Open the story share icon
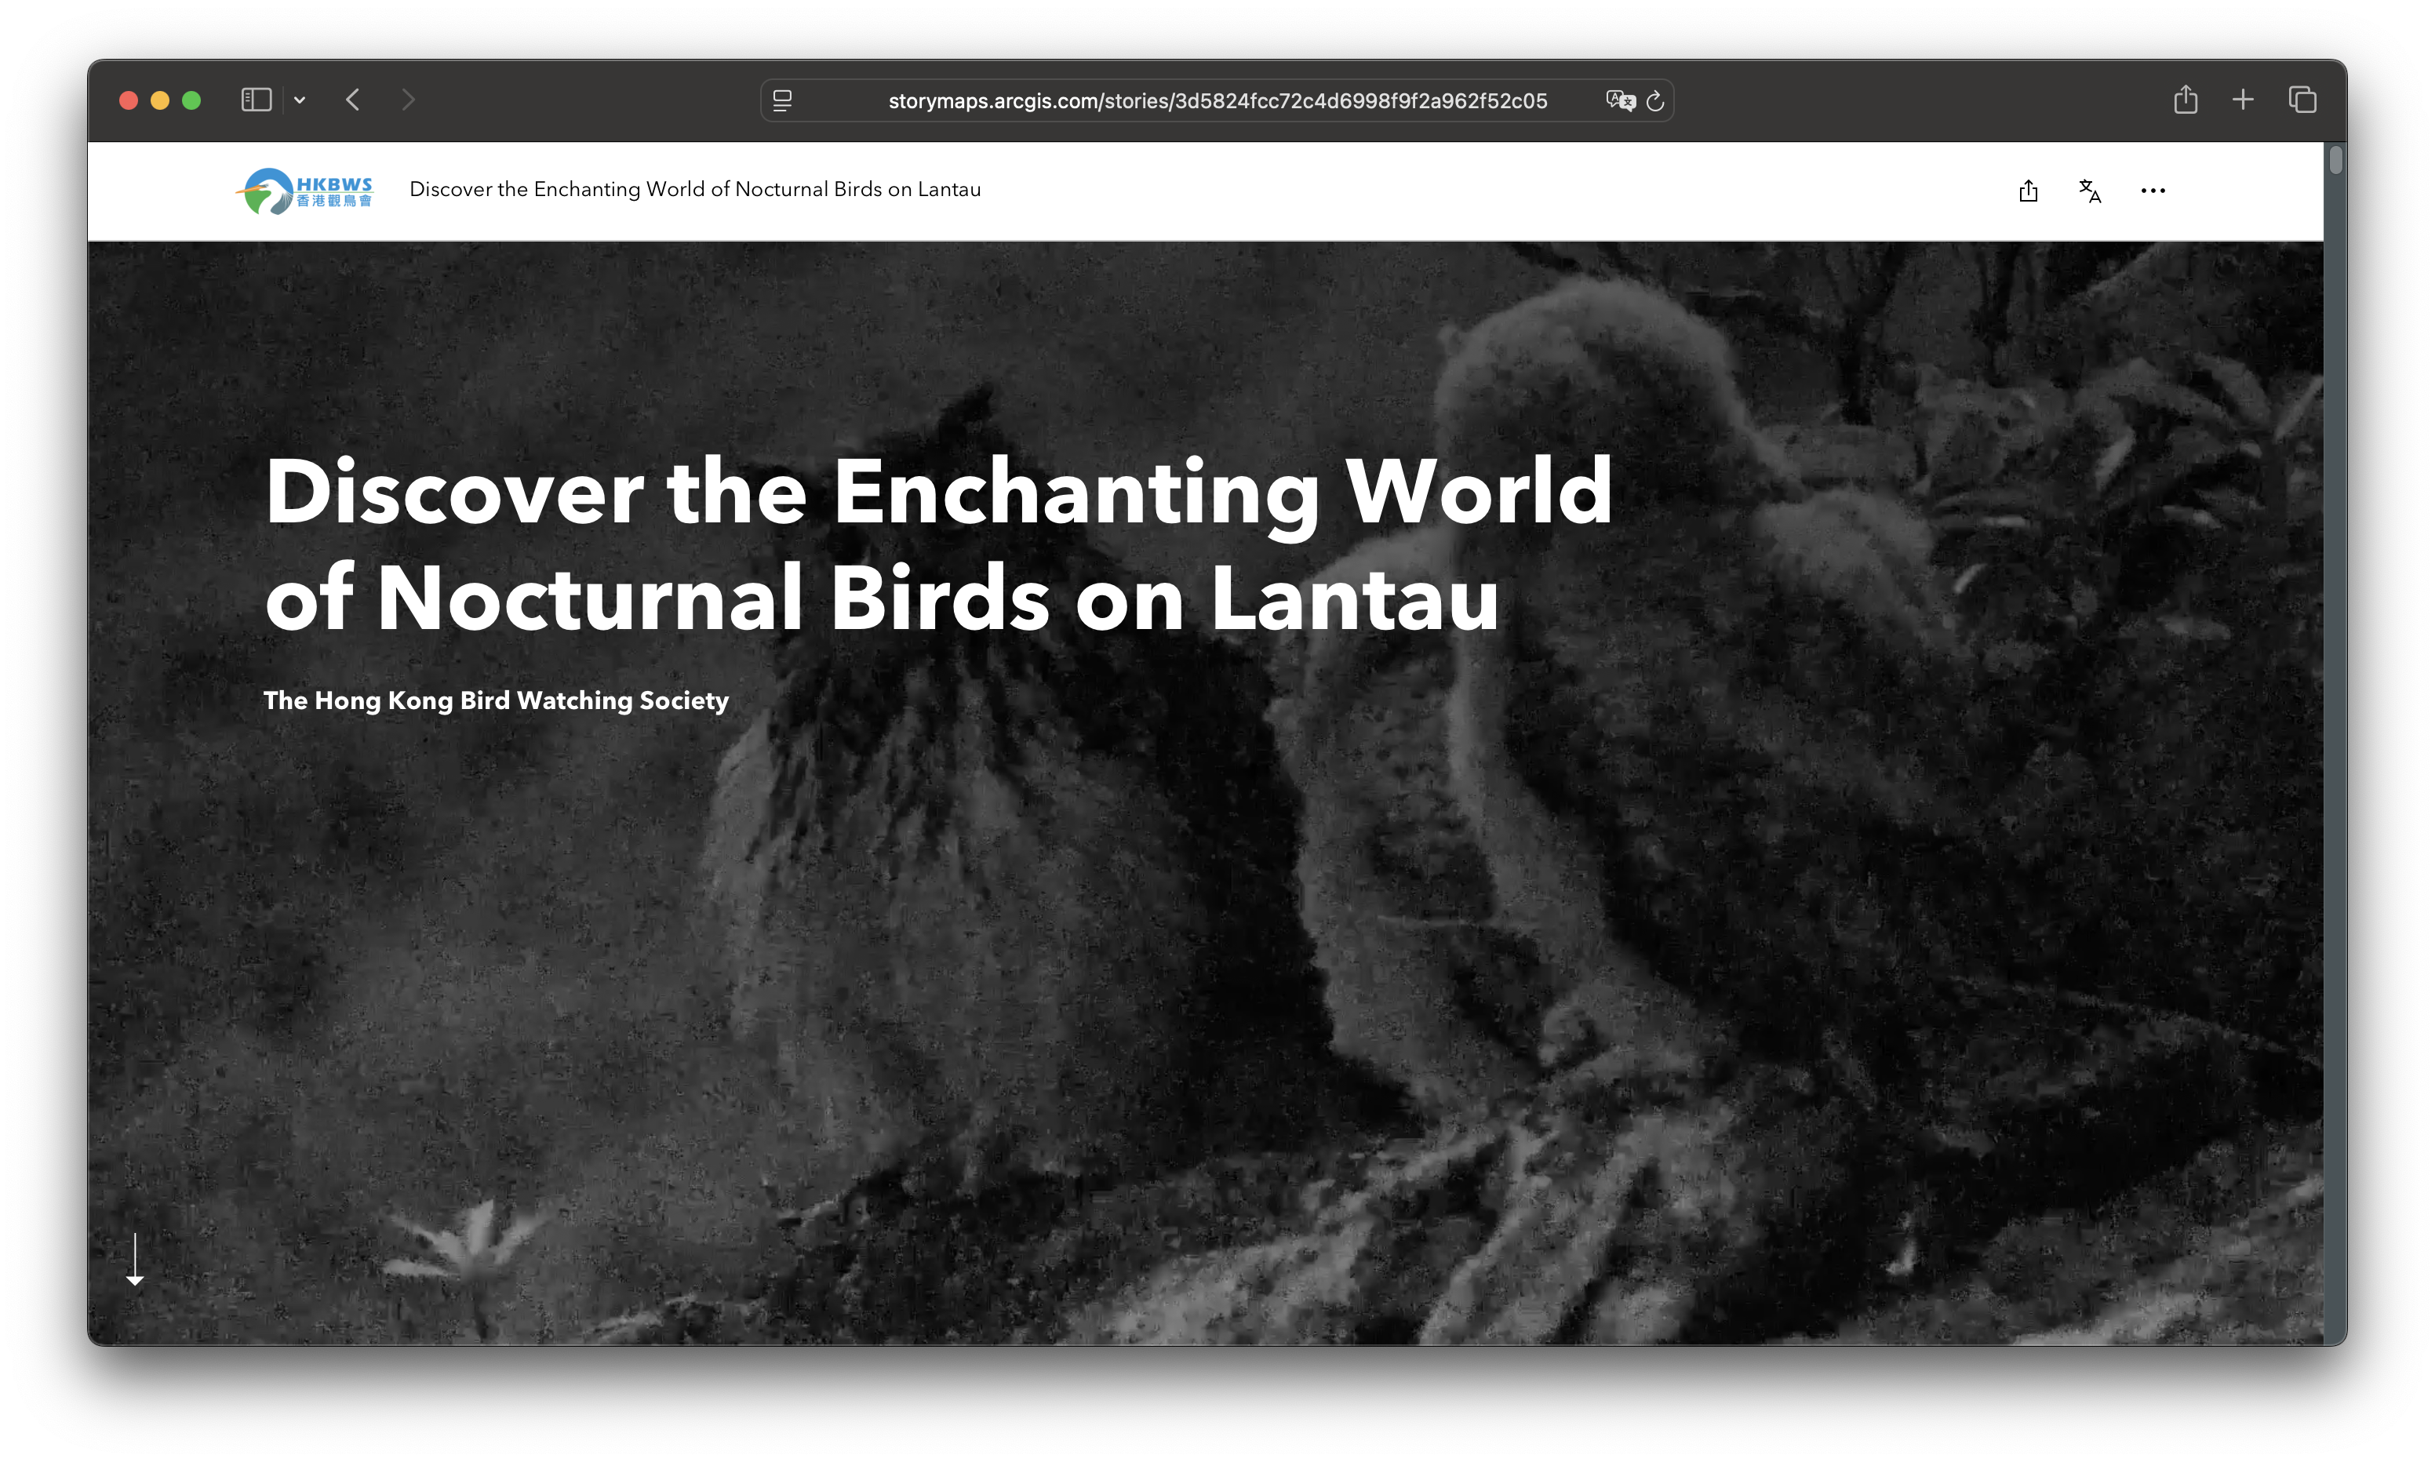Screen dimensions: 2435x1462 [2027, 190]
